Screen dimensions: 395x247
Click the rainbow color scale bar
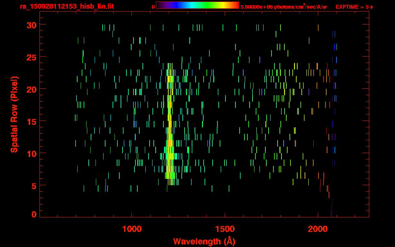coord(197,5)
